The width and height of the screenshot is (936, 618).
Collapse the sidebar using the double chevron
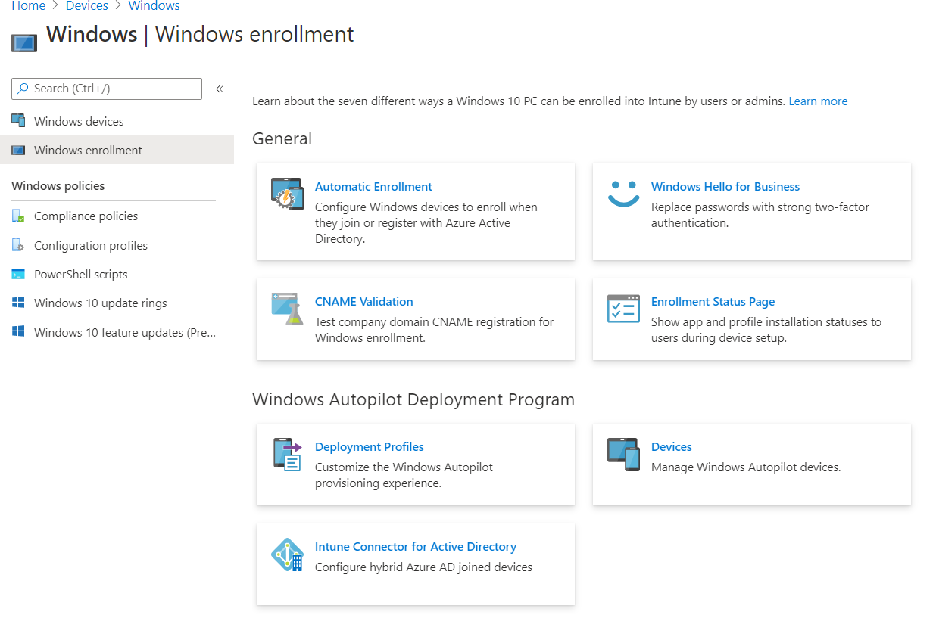220,88
